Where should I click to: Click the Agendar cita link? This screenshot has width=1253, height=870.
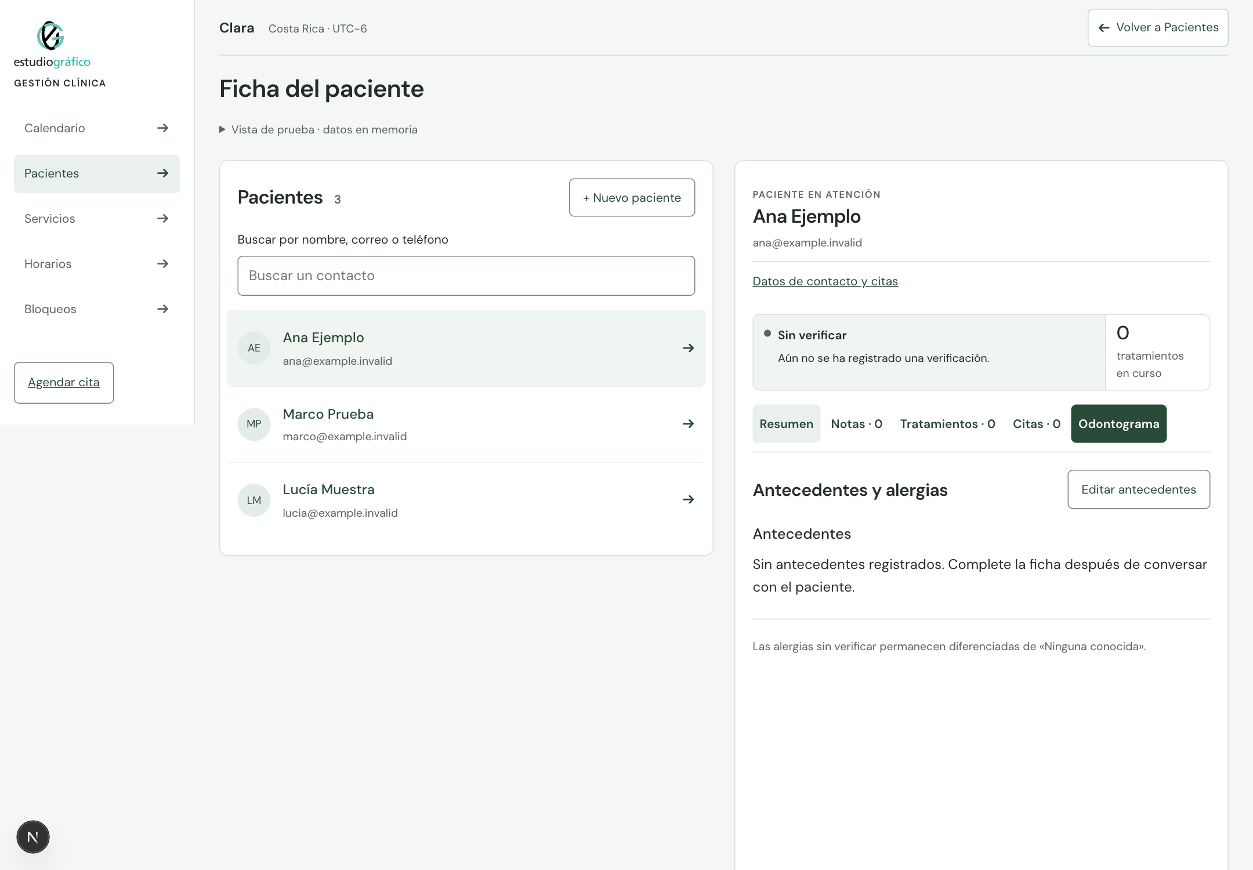point(64,383)
